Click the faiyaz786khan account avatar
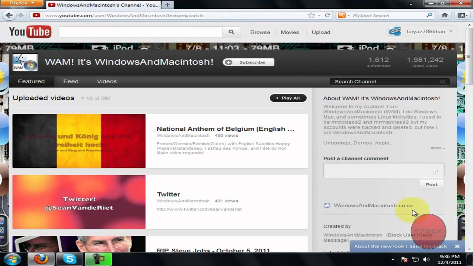473x266 pixels. (x=395, y=31)
